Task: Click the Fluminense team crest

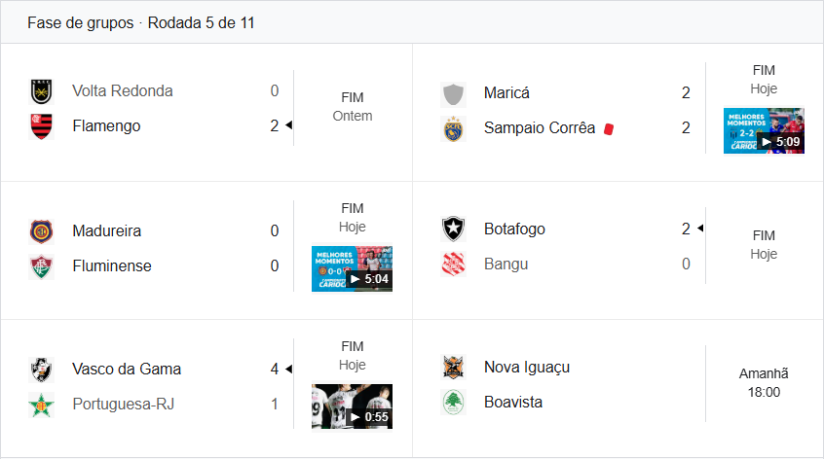Action: 41,266
